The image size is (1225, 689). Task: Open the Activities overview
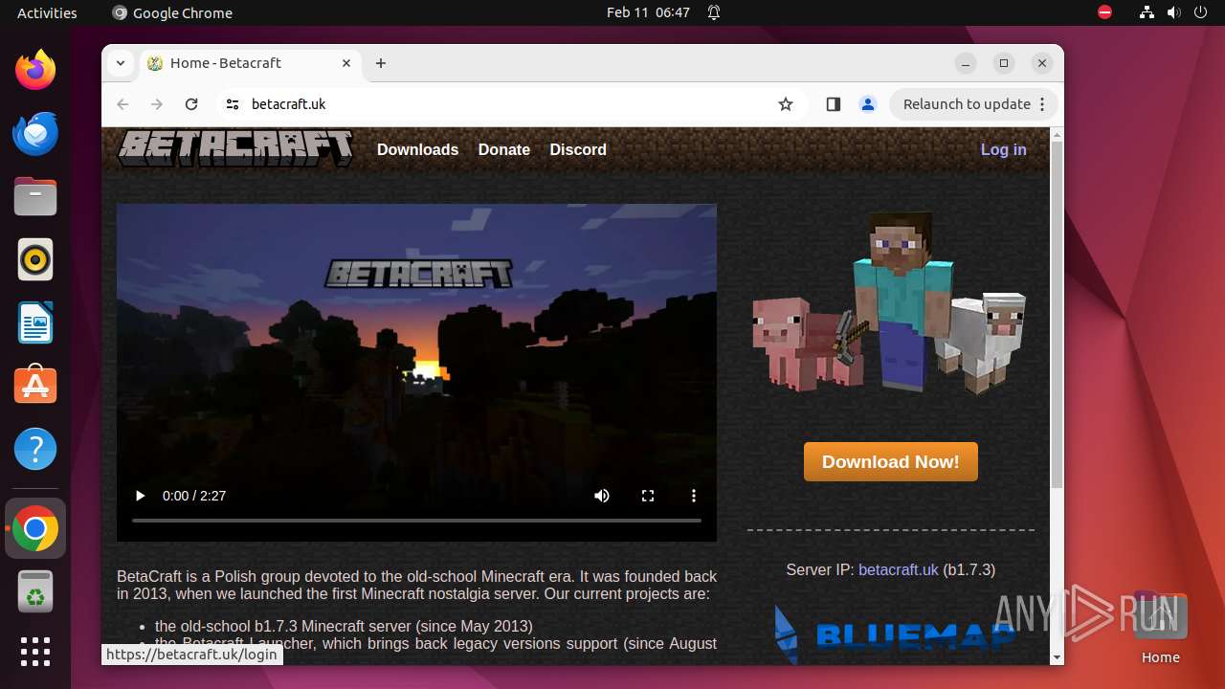click(x=47, y=12)
